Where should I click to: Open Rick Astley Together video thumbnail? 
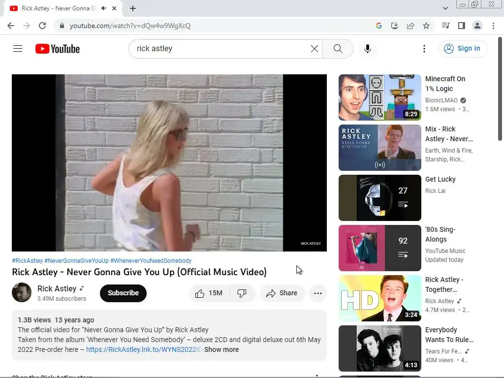tap(379, 298)
